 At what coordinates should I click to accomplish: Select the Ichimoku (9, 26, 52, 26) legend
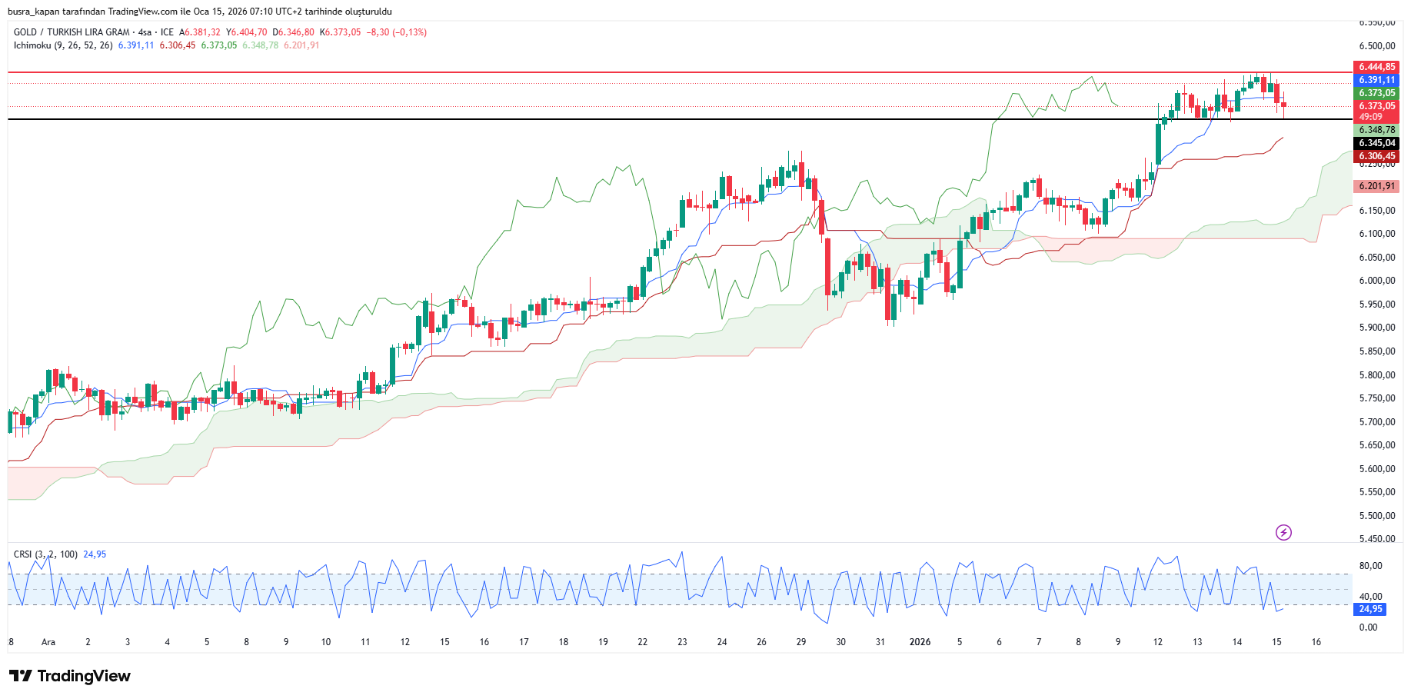click(63, 45)
